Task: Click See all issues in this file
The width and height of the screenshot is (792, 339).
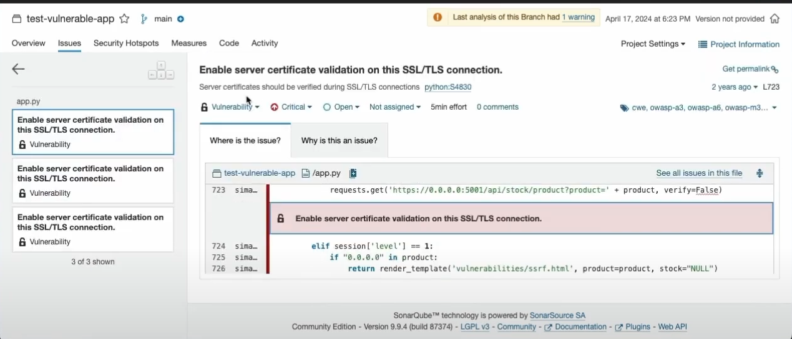Action: pos(699,173)
